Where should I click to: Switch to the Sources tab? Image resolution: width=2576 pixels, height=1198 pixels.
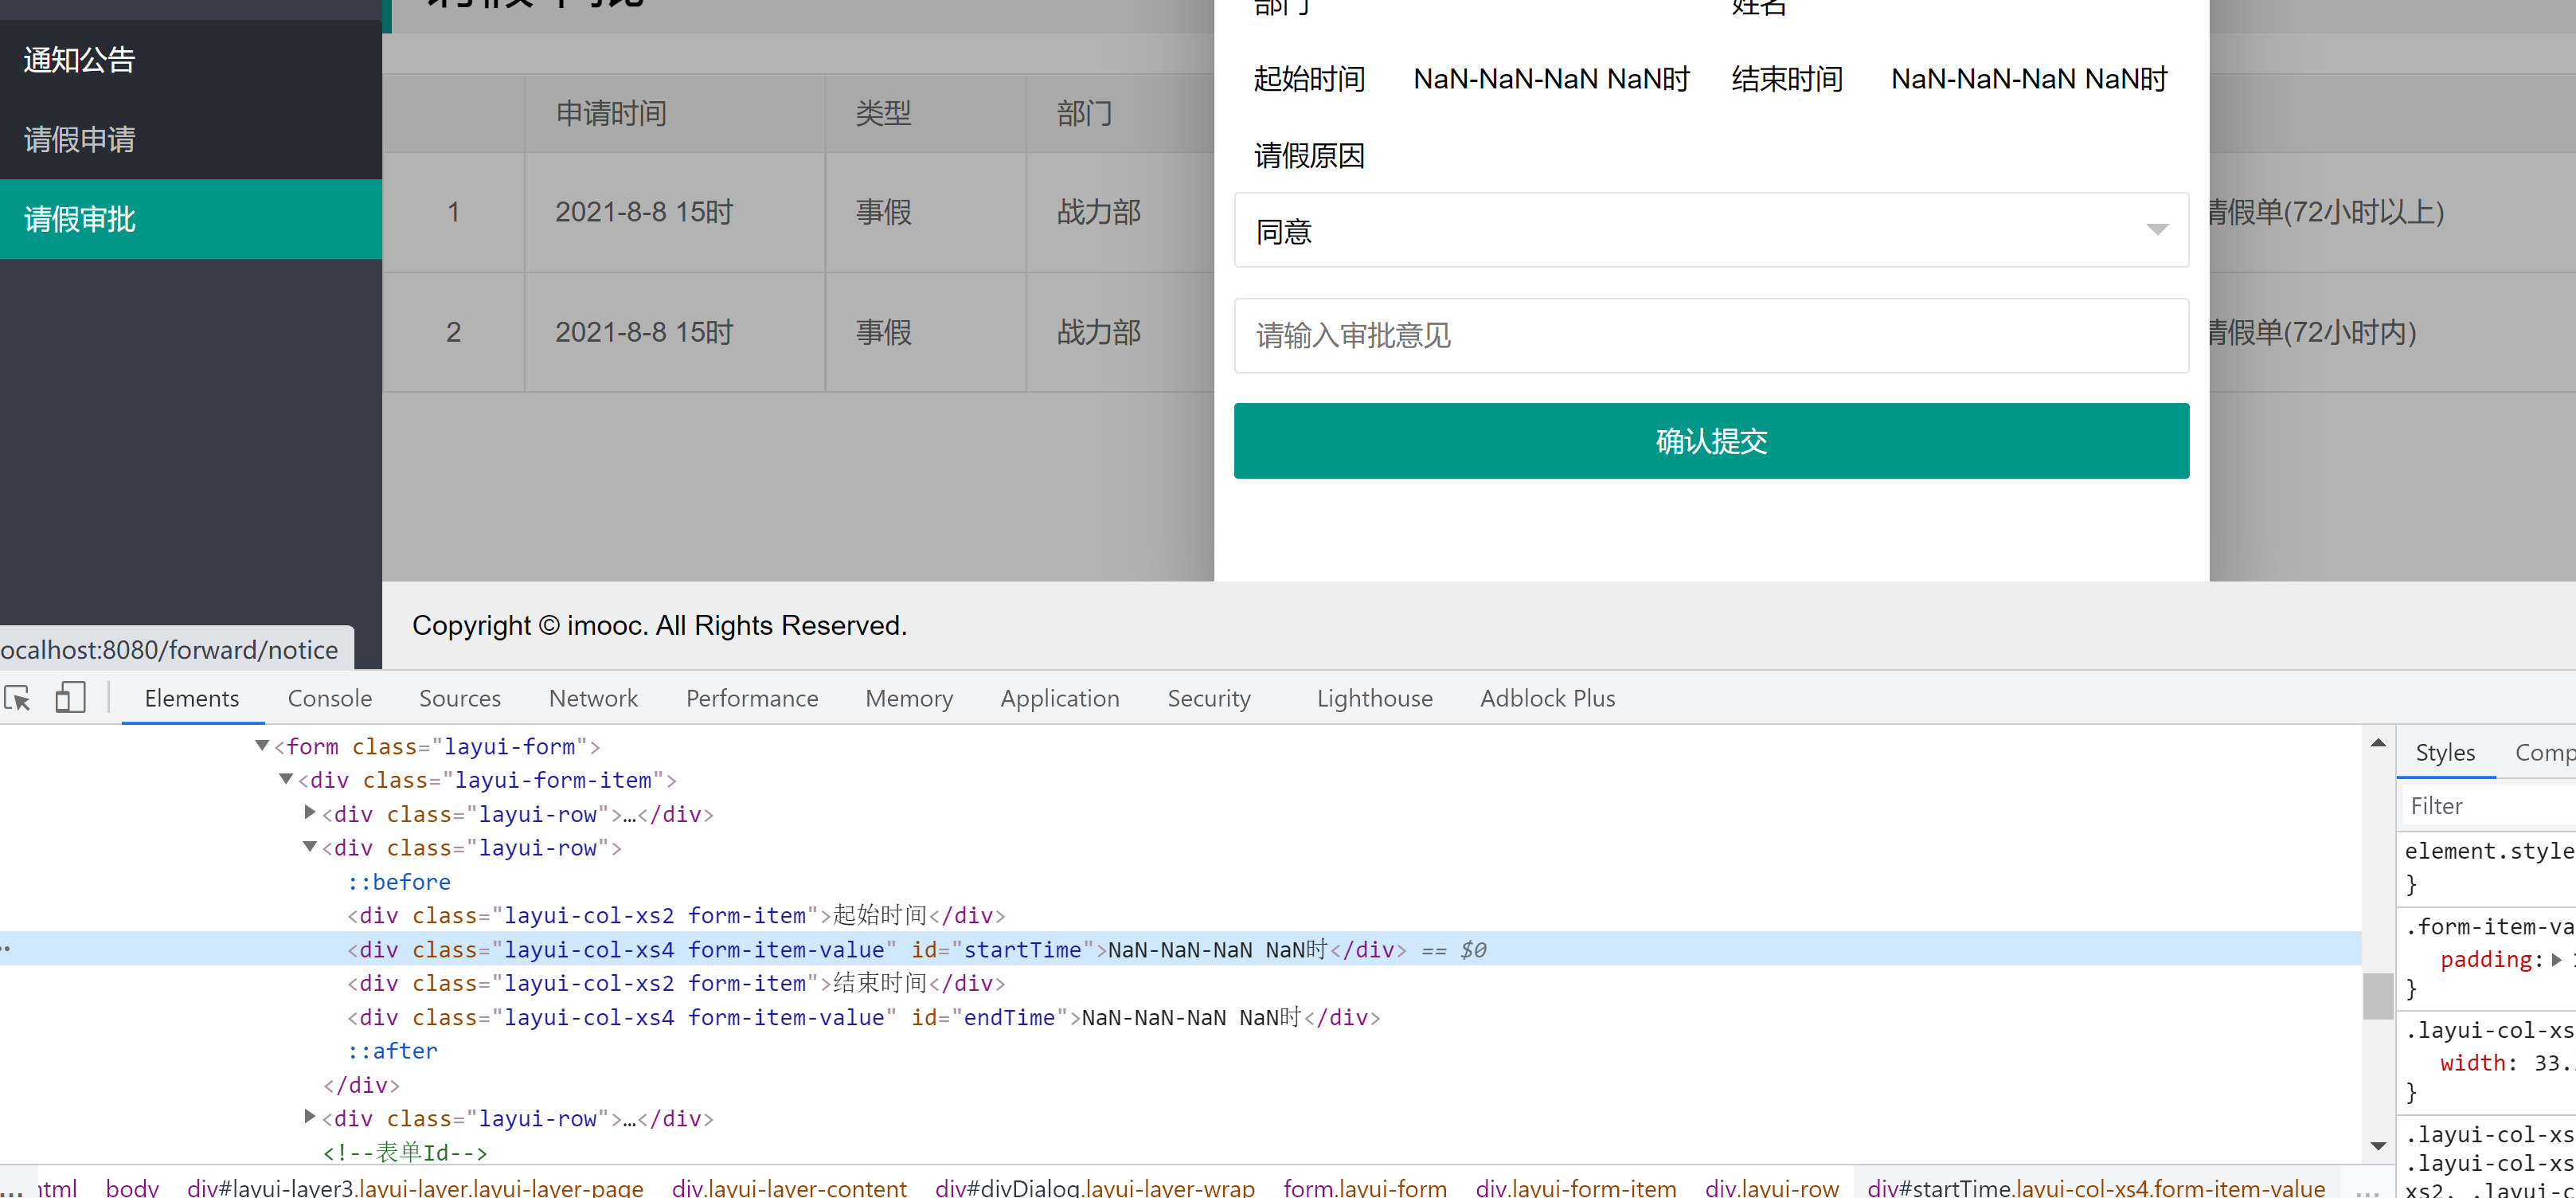point(460,698)
